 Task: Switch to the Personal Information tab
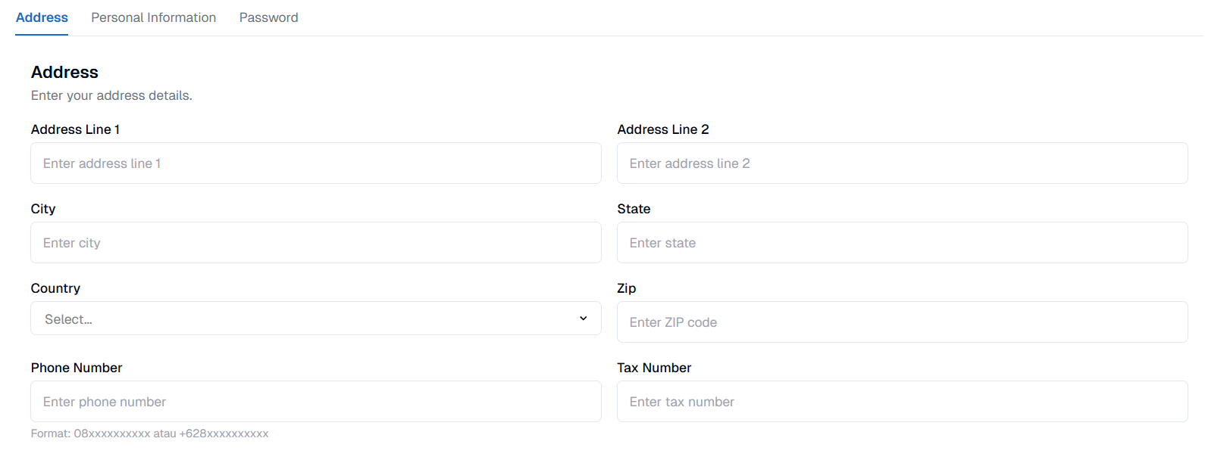[x=153, y=17]
